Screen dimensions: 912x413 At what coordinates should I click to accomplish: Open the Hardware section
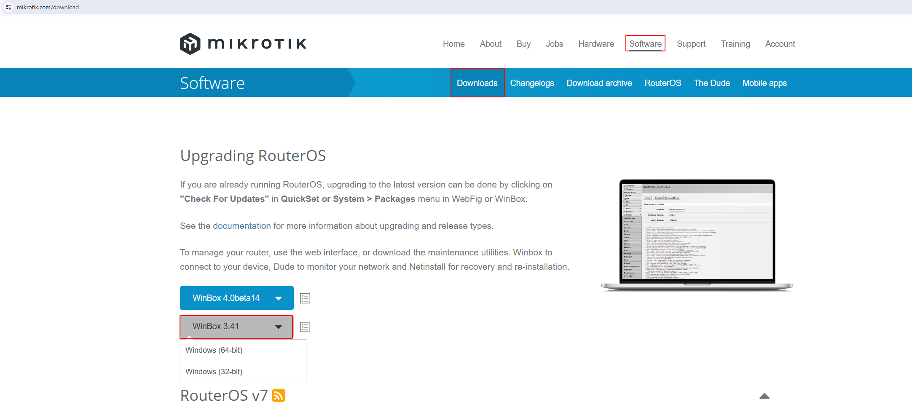596,44
